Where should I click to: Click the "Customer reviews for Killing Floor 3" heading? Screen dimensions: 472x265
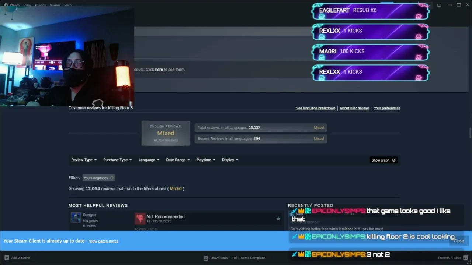tap(101, 108)
